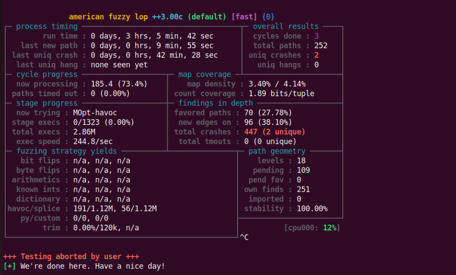Click the 'findings in depth' section header
This screenshot has height=275, width=456.
(215, 103)
